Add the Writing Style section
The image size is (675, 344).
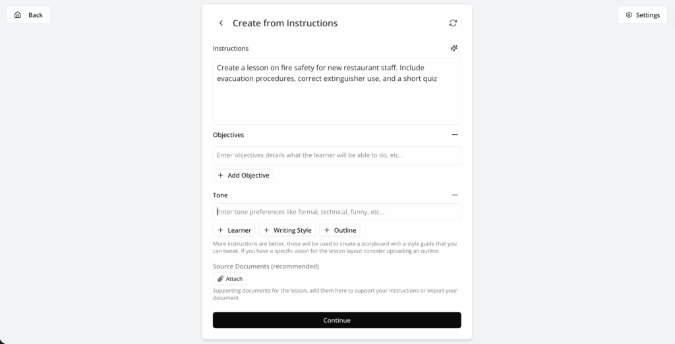(x=287, y=230)
